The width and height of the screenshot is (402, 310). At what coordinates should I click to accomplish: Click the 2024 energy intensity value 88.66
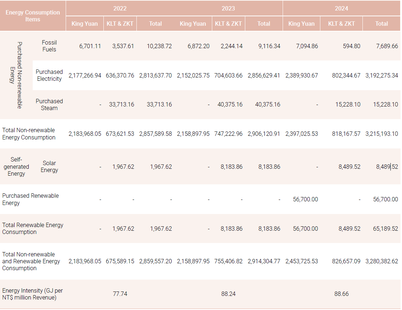[341, 294]
